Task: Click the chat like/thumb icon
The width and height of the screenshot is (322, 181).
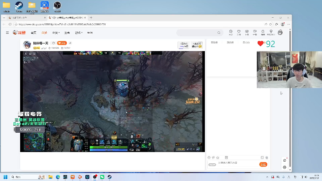Action: point(213,158)
